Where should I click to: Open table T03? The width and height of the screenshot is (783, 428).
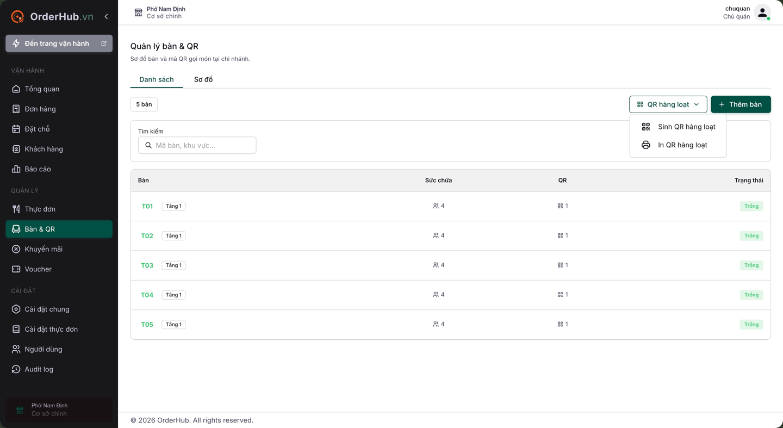click(x=147, y=265)
